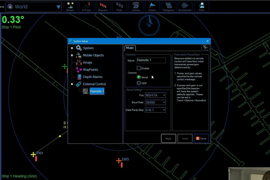Open the Beacons toolbar button
270x180 pixels.
pyautogui.click(x=103, y=7)
